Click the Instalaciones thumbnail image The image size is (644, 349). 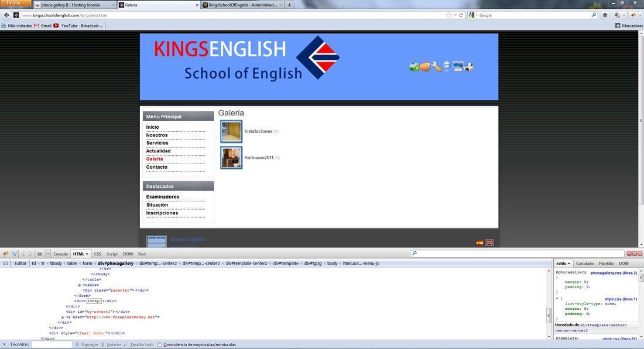(231, 131)
